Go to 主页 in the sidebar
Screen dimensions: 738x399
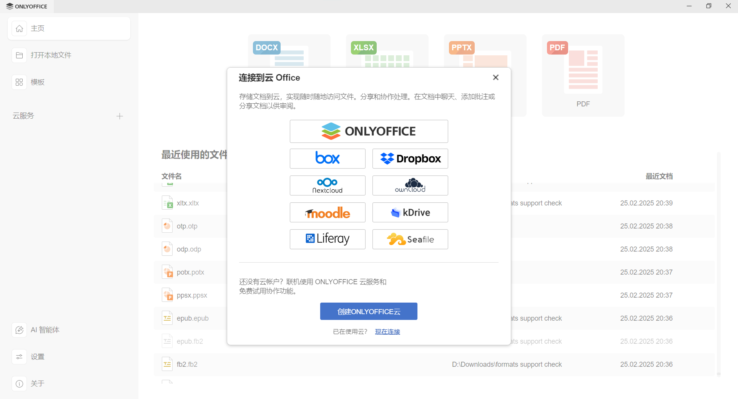(37, 28)
